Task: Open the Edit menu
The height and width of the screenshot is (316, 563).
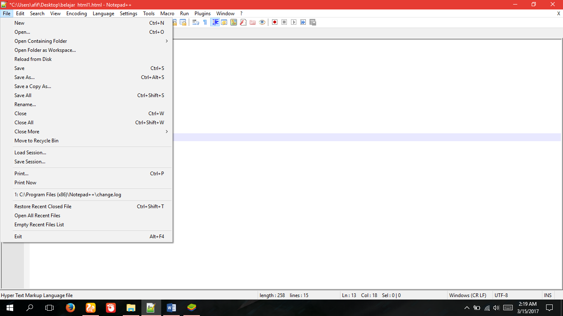Action: pyautogui.click(x=20, y=14)
